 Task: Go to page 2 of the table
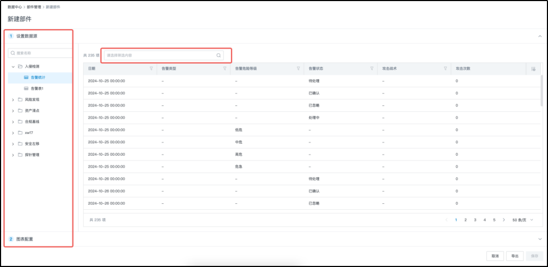click(x=466, y=220)
